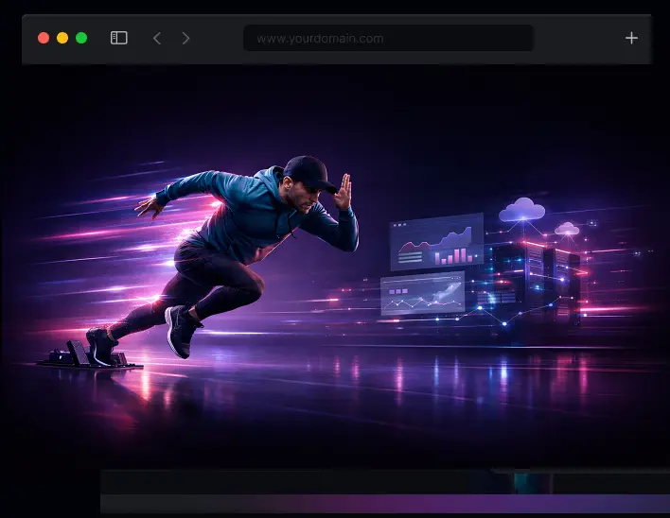
Task: Click the runner's front sneaker
Action: [181, 329]
